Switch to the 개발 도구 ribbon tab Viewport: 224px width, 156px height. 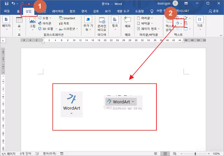(x=123, y=11)
